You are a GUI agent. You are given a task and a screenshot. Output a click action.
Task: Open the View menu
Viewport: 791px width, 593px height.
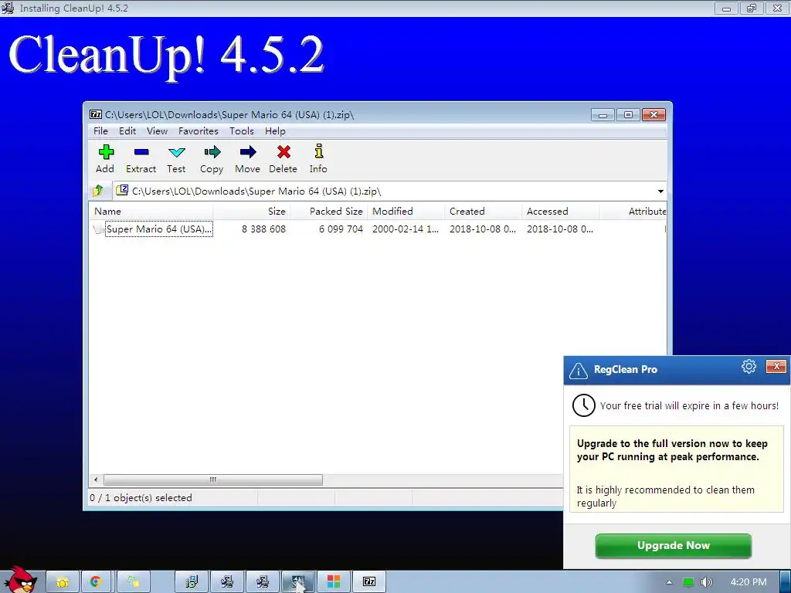point(157,131)
